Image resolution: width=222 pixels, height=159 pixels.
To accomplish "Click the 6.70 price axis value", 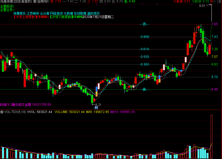I will coord(215,77).
